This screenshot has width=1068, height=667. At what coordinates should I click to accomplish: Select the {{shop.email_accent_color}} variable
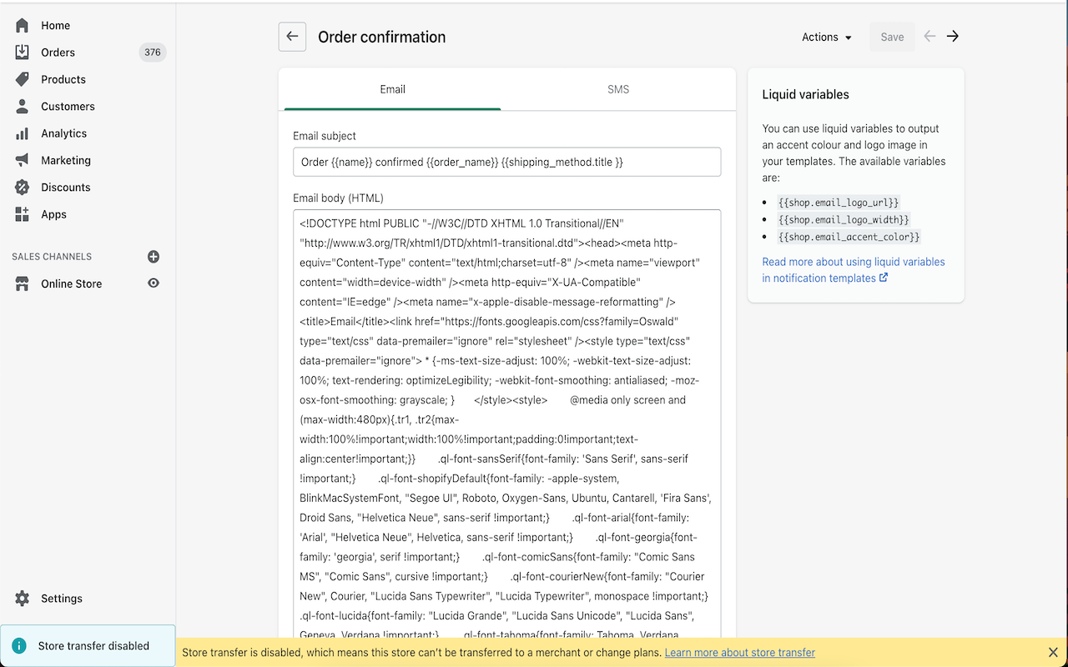click(849, 237)
